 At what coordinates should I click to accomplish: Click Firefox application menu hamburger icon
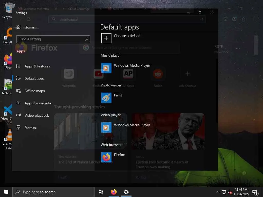pyautogui.click(x=252, y=19)
